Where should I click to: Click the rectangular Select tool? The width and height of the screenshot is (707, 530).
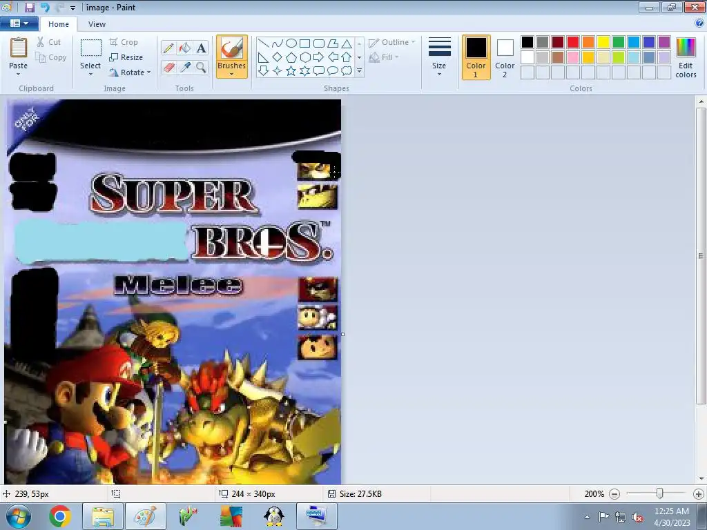90,48
